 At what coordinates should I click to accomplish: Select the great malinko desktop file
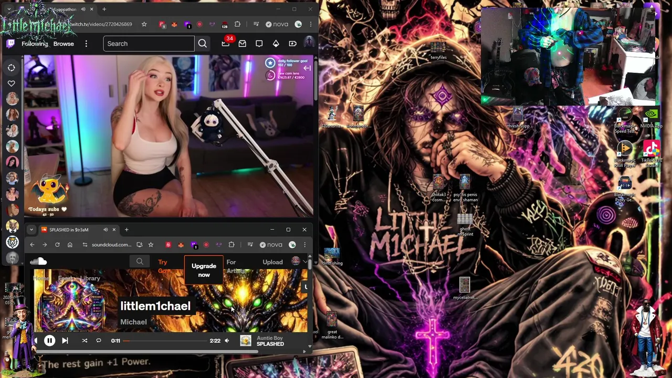pos(332,325)
